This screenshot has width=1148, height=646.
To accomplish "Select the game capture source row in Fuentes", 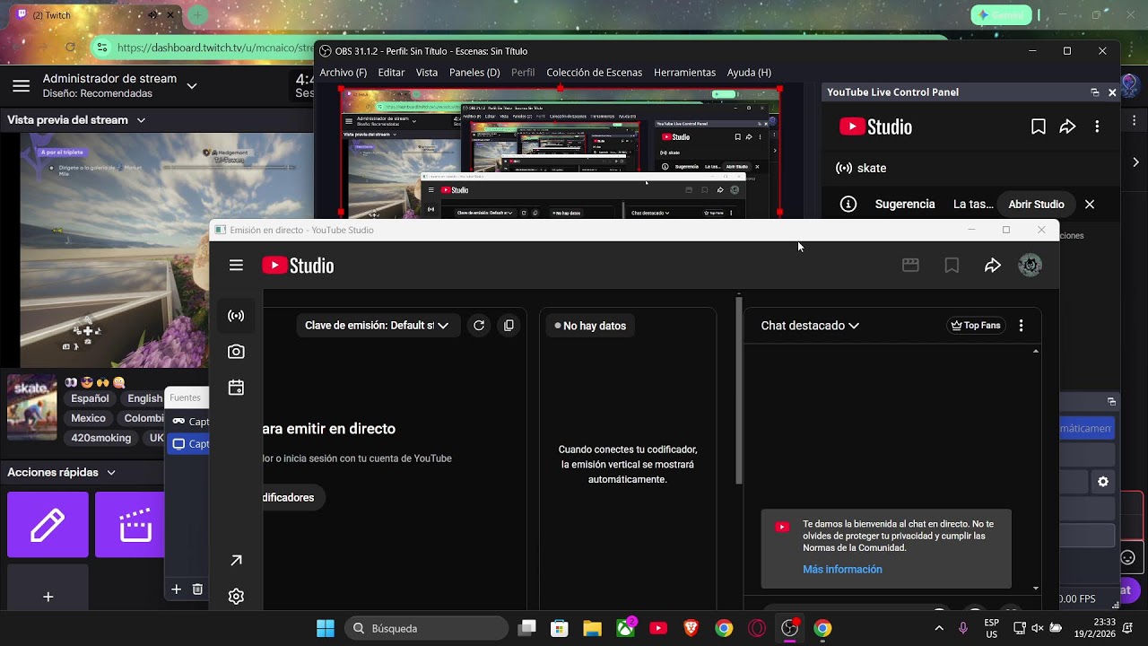I will point(187,422).
